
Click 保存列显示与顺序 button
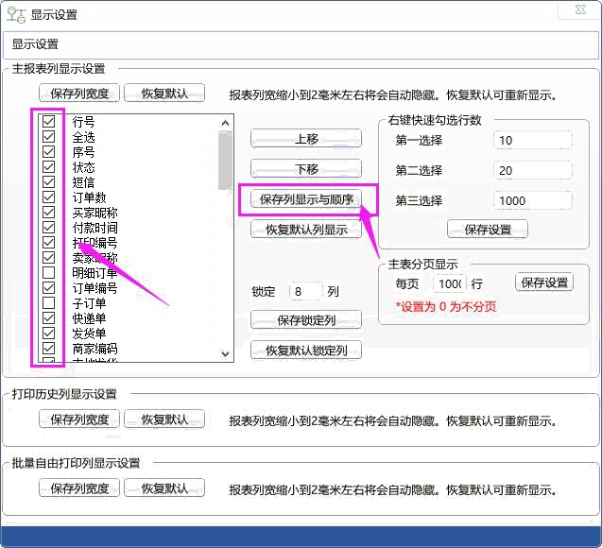[307, 199]
